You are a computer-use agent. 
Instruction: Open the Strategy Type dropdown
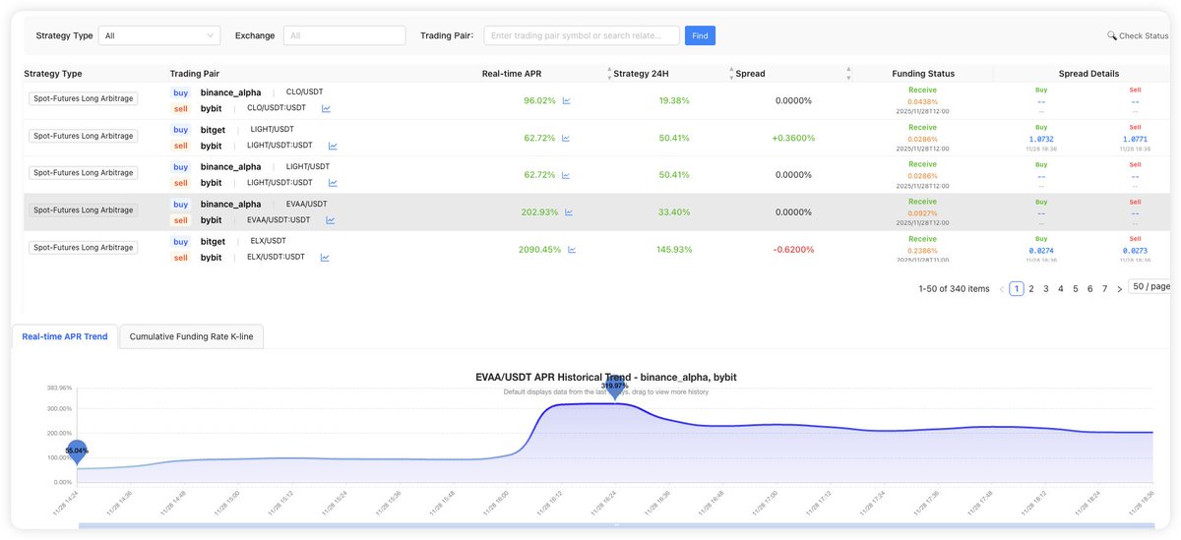tap(159, 35)
